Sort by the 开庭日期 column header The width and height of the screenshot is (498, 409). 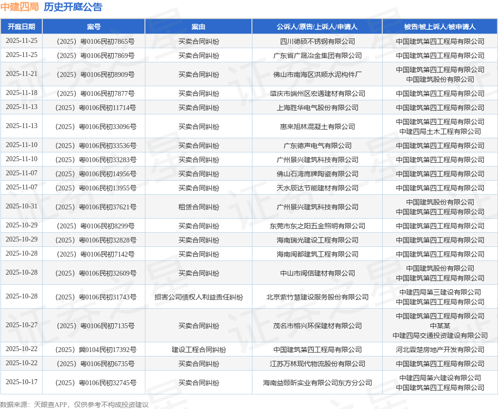pyautogui.click(x=21, y=27)
